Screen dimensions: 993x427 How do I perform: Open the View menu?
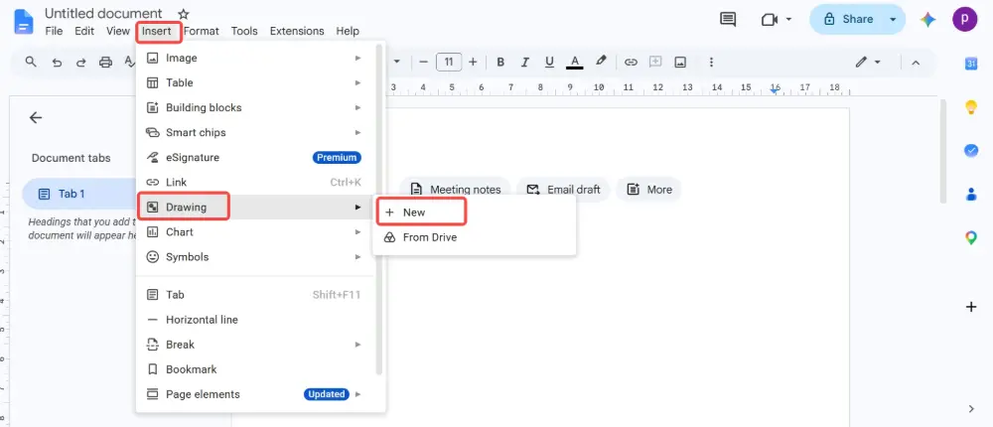pos(118,31)
